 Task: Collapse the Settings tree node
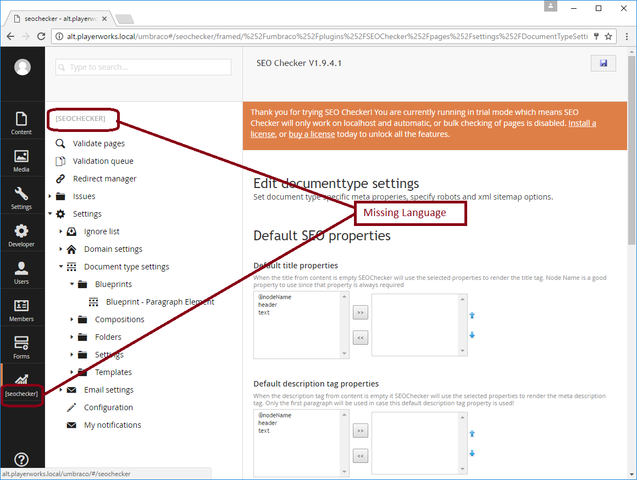50,213
